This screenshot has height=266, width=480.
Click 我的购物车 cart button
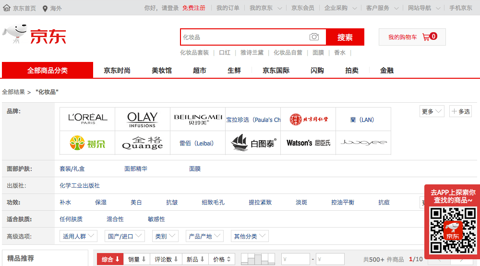(412, 37)
